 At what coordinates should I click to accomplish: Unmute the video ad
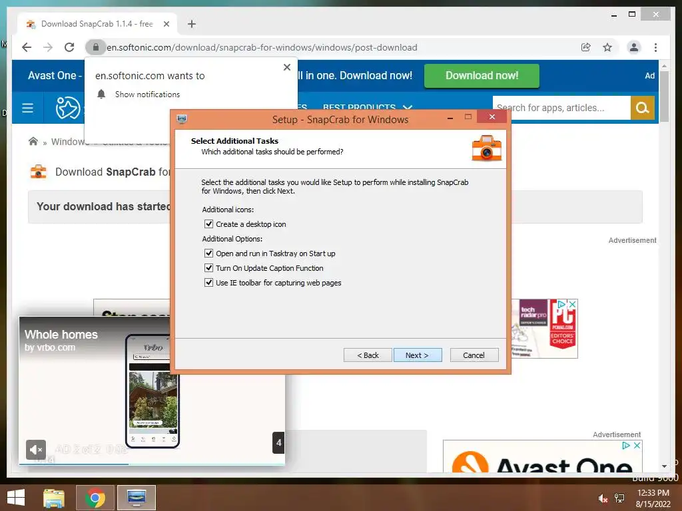pos(36,449)
